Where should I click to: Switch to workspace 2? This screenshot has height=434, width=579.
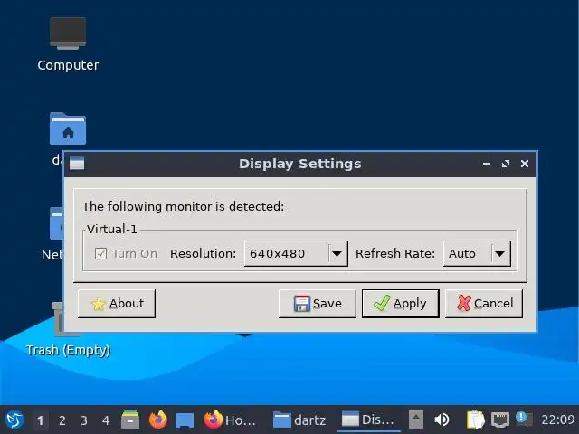pos(62,420)
